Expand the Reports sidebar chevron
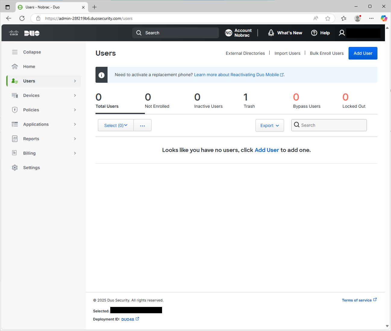This screenshot has width=391, height=331. tap(75, 139)
